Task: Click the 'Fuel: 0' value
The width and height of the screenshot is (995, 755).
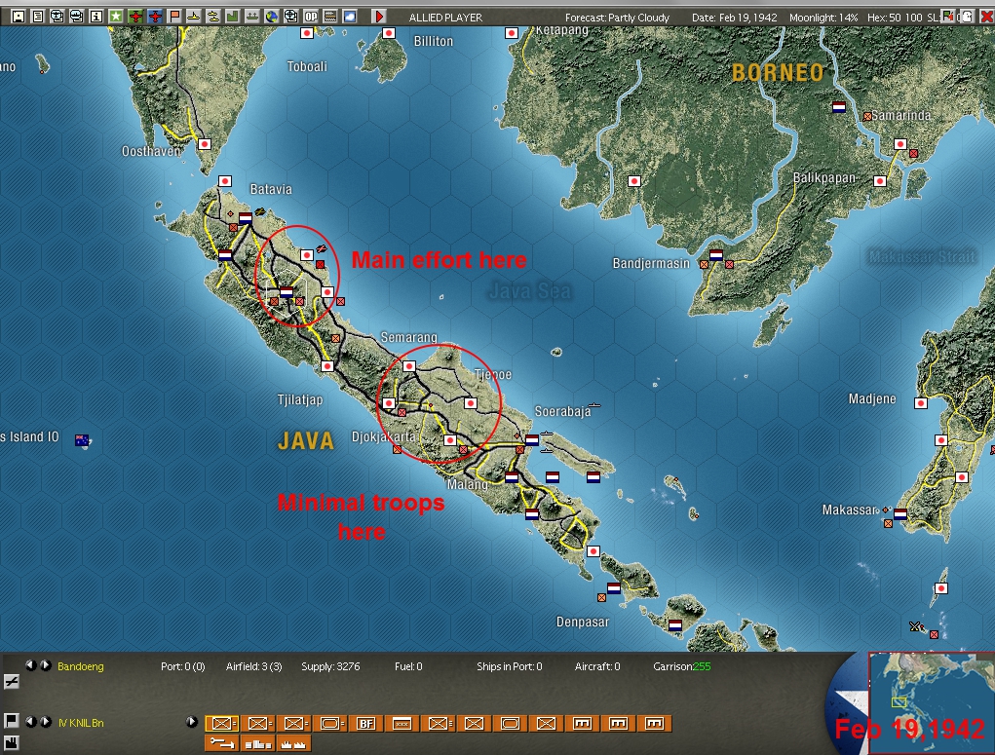Action: (408, 666)
